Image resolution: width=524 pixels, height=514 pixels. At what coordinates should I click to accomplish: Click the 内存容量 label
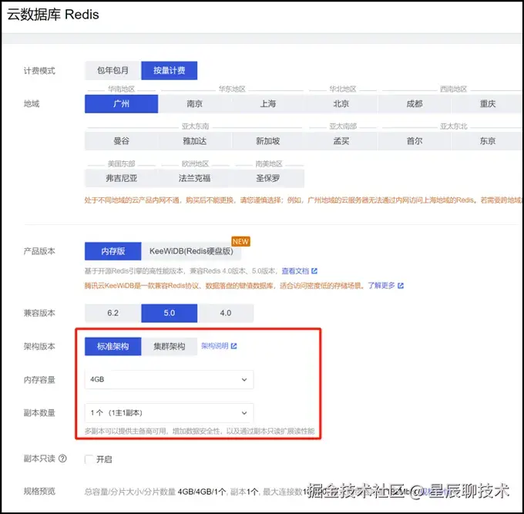[39, 380]
